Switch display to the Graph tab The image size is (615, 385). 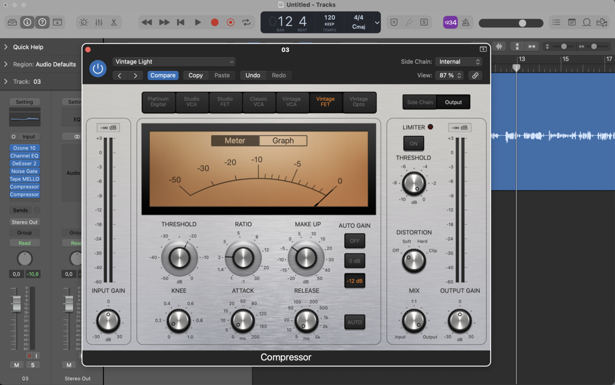[x=283, y=141]
